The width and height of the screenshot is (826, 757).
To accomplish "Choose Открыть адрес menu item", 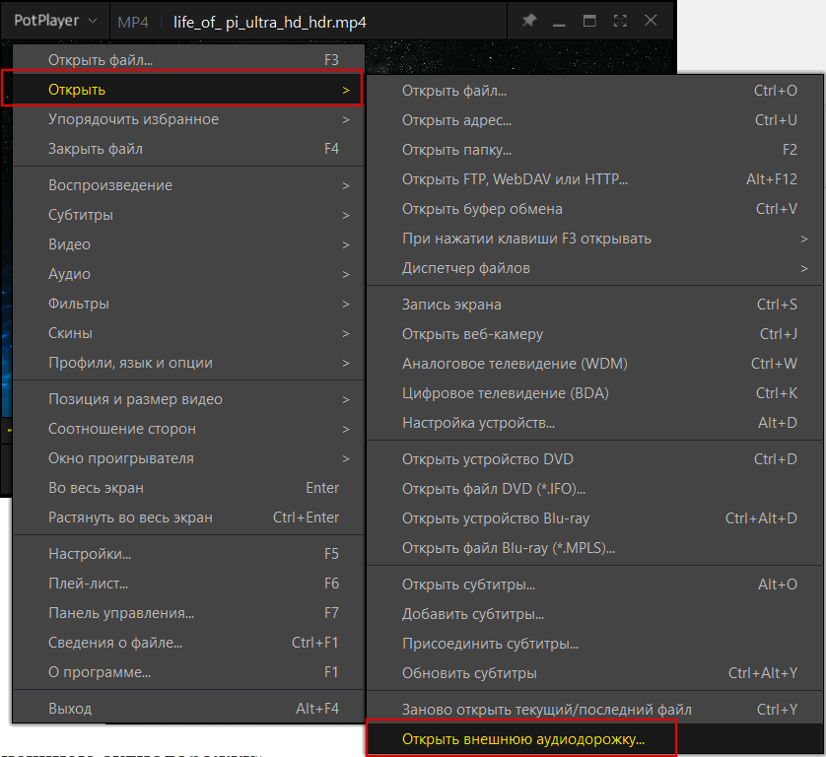I will click(x=456, y=120).
